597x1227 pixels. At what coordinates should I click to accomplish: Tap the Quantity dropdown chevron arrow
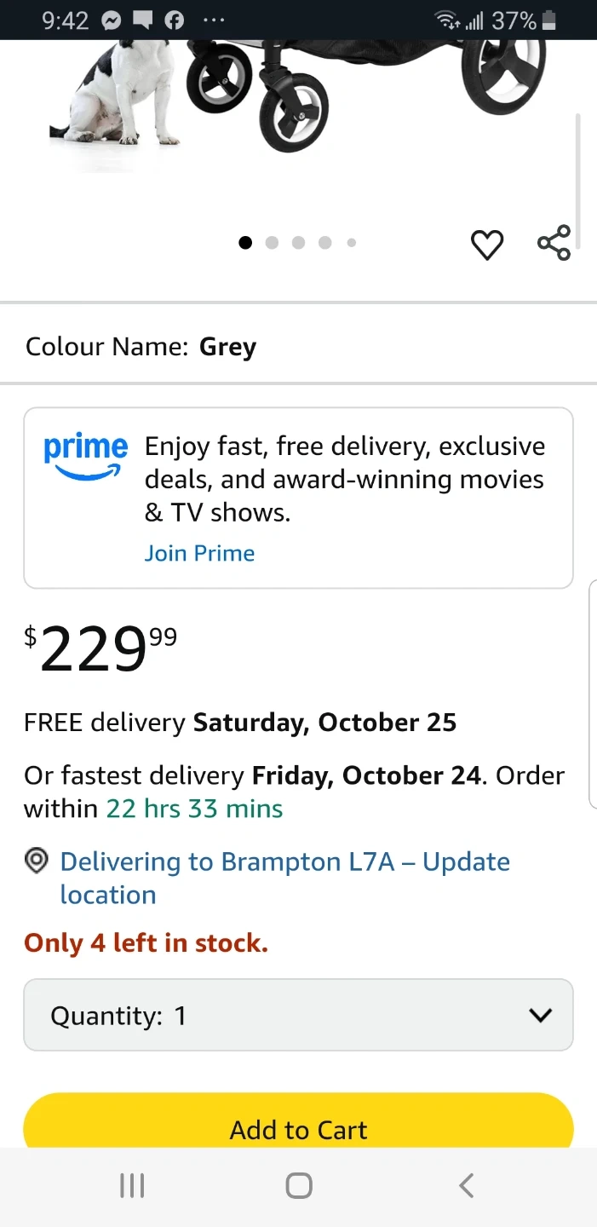pyautogui.click(x=540, y=1015)
